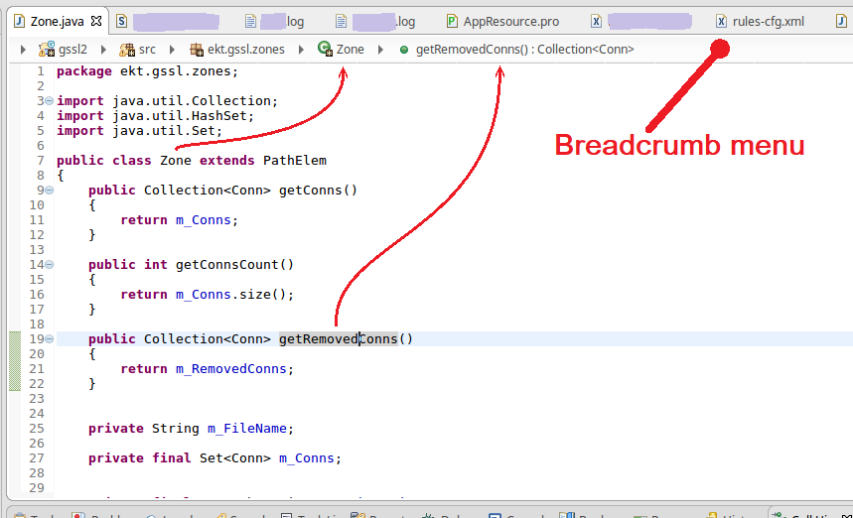Click the gssl2 project icon in breadcrumb

46,49
